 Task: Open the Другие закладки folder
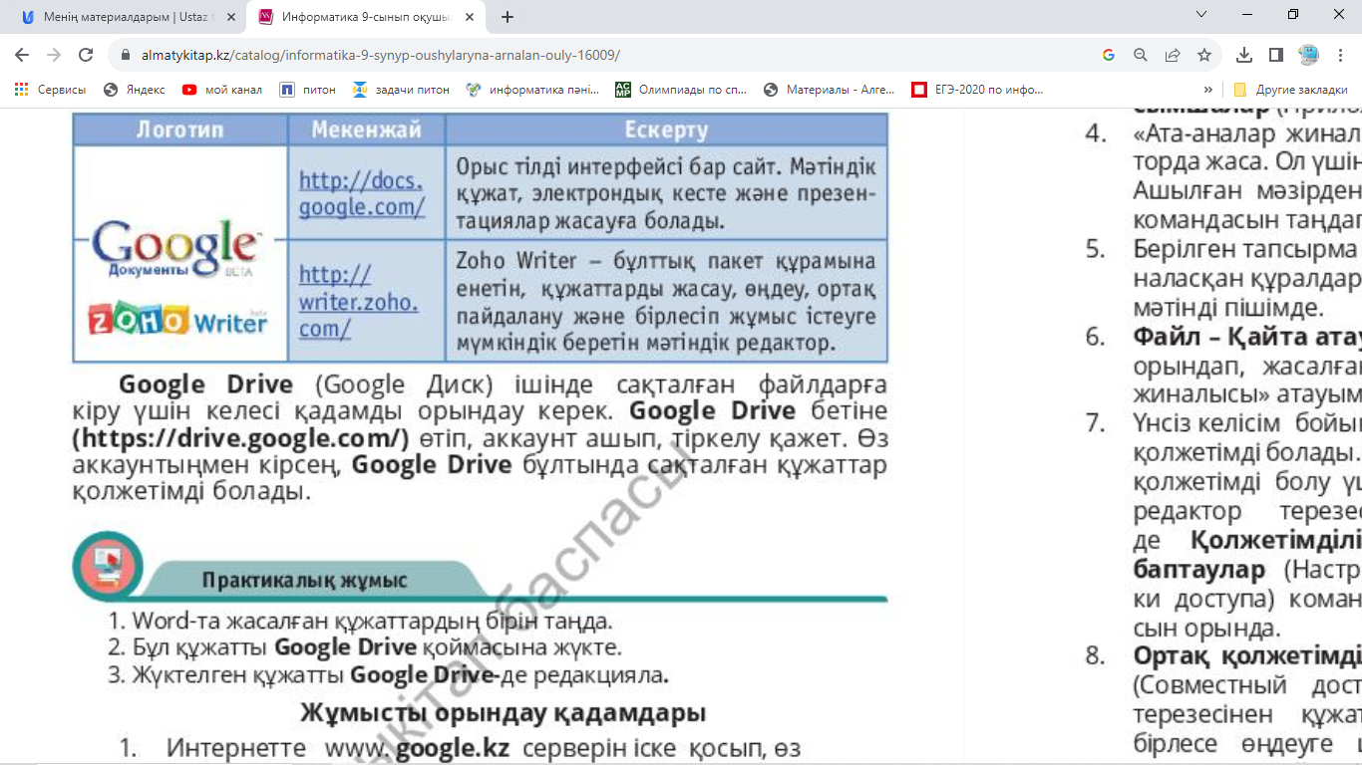(1291, 90)
